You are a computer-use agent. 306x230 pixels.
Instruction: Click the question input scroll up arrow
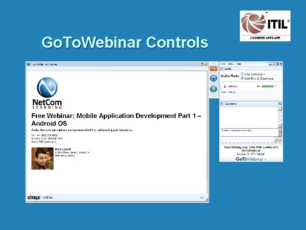tap(280, 130)
